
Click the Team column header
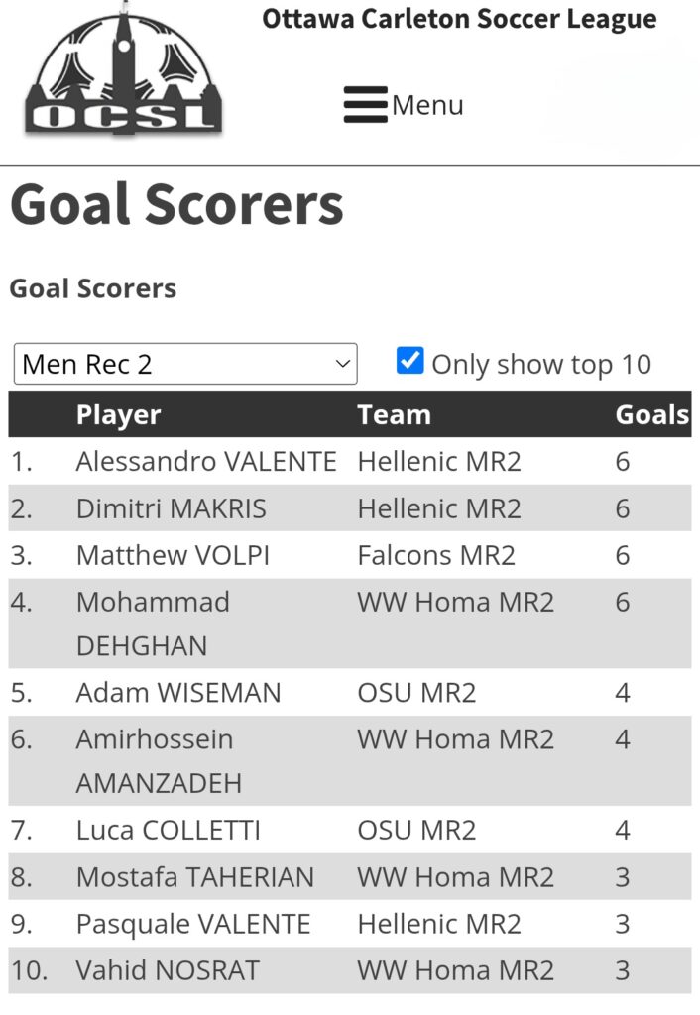[x=394, y=414]
